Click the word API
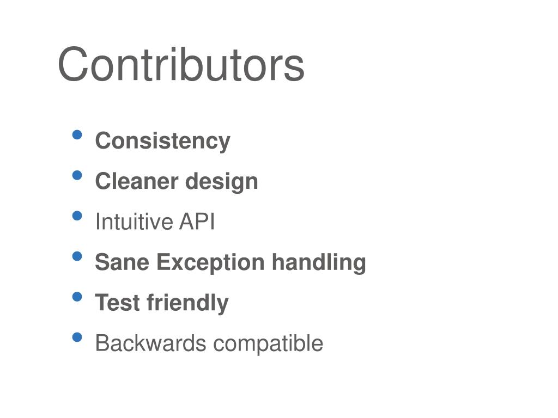Image resolution: width=558 pixels, height=418 pixels. tap(197, 222)
